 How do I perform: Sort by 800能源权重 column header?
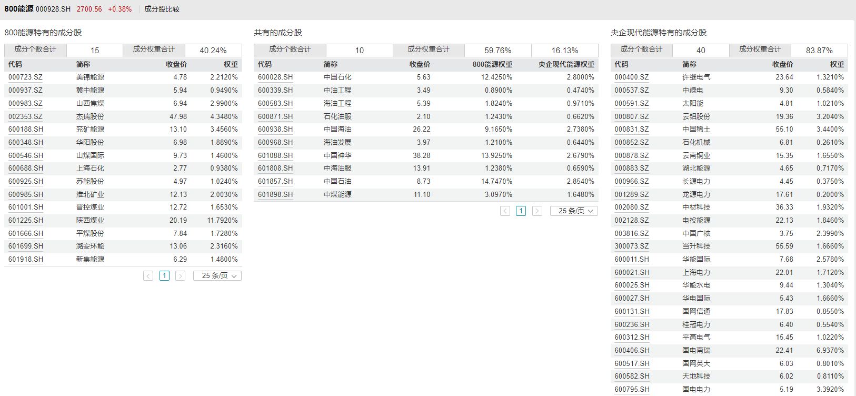(x=492, y=64)
